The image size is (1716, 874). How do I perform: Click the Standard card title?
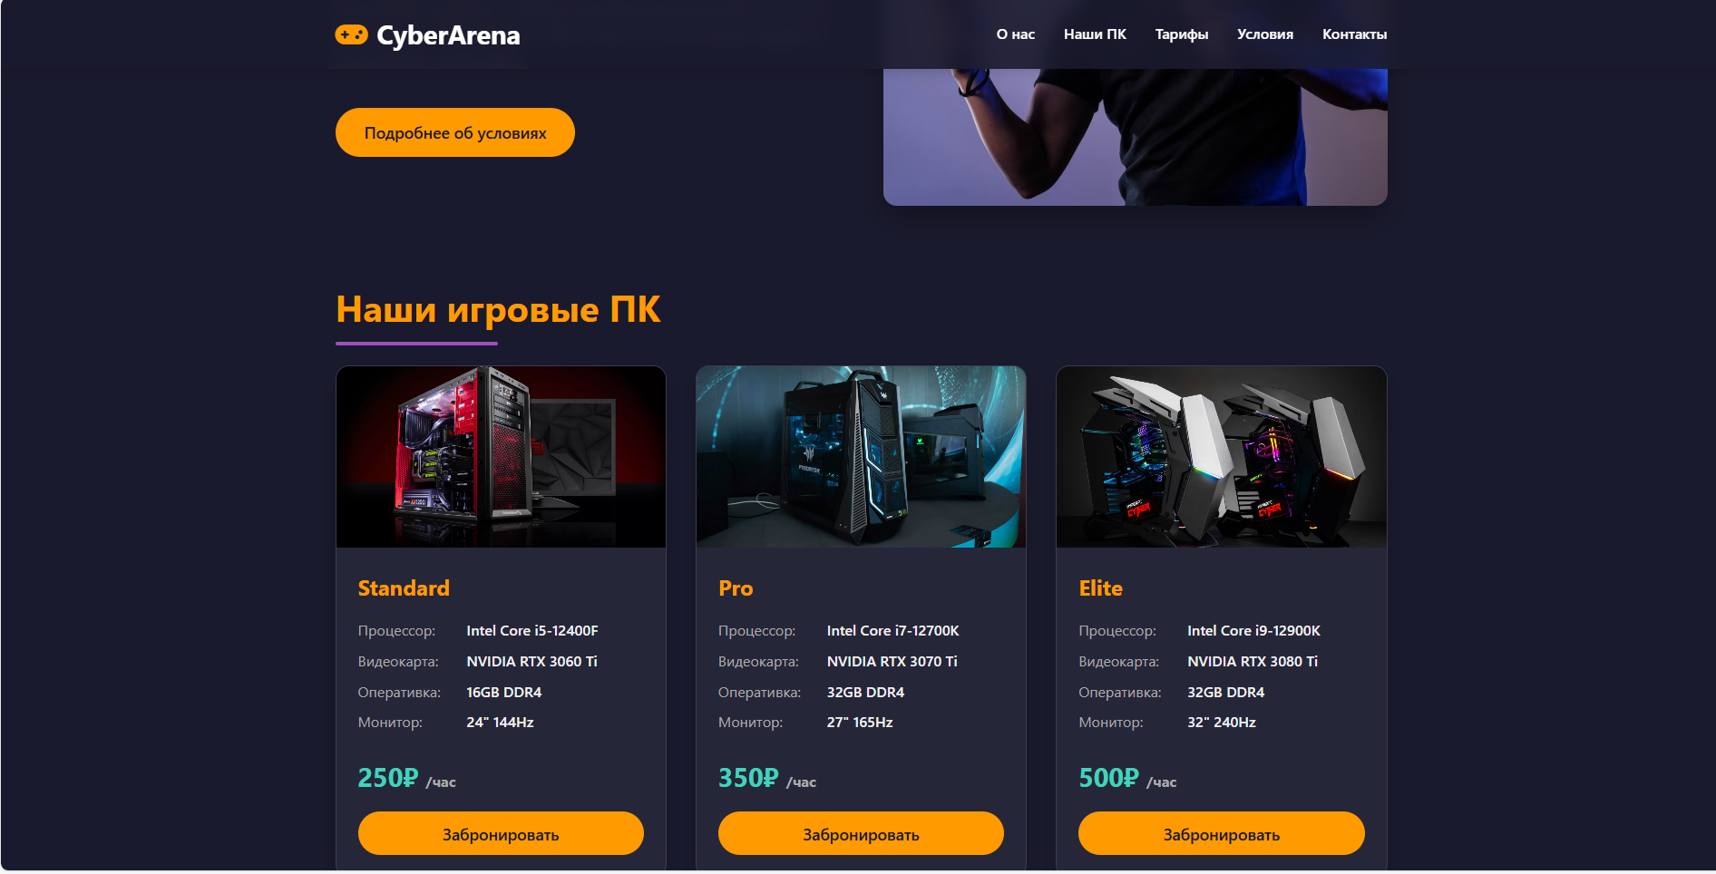(x=404, y=588)
